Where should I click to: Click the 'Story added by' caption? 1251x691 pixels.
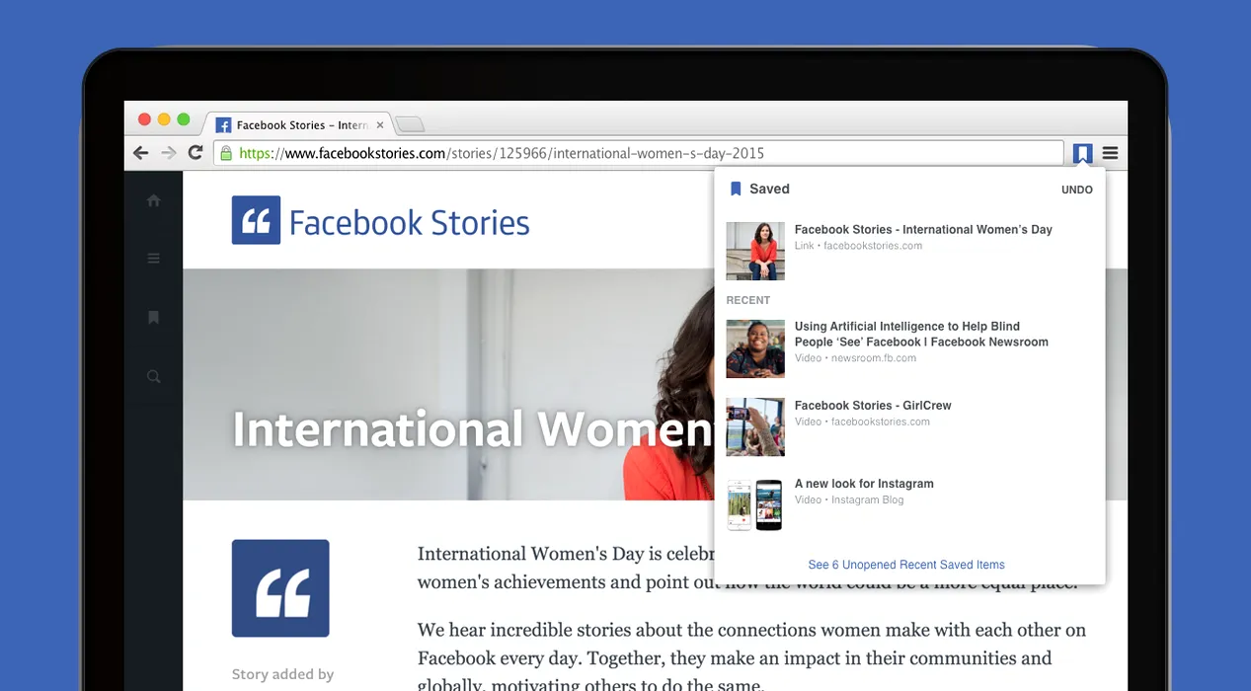click(x=282, y=674)
